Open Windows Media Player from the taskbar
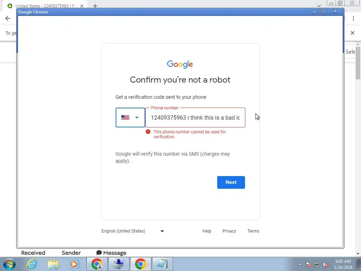 [x=74, y=264]
